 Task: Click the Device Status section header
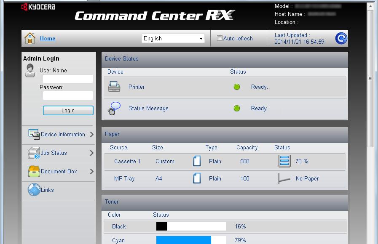click(x=225, y=60)
